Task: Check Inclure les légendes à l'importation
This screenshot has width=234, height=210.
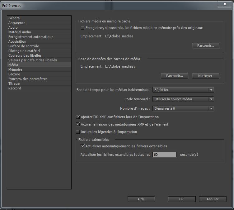Action: (78, 132)
